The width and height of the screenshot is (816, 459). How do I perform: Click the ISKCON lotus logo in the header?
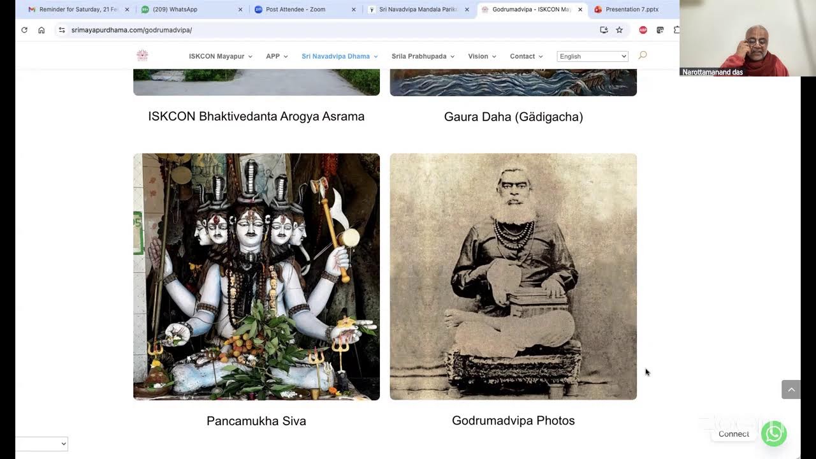(x=143, y=55)
